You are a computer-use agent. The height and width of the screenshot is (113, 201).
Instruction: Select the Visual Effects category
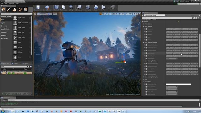5,29
